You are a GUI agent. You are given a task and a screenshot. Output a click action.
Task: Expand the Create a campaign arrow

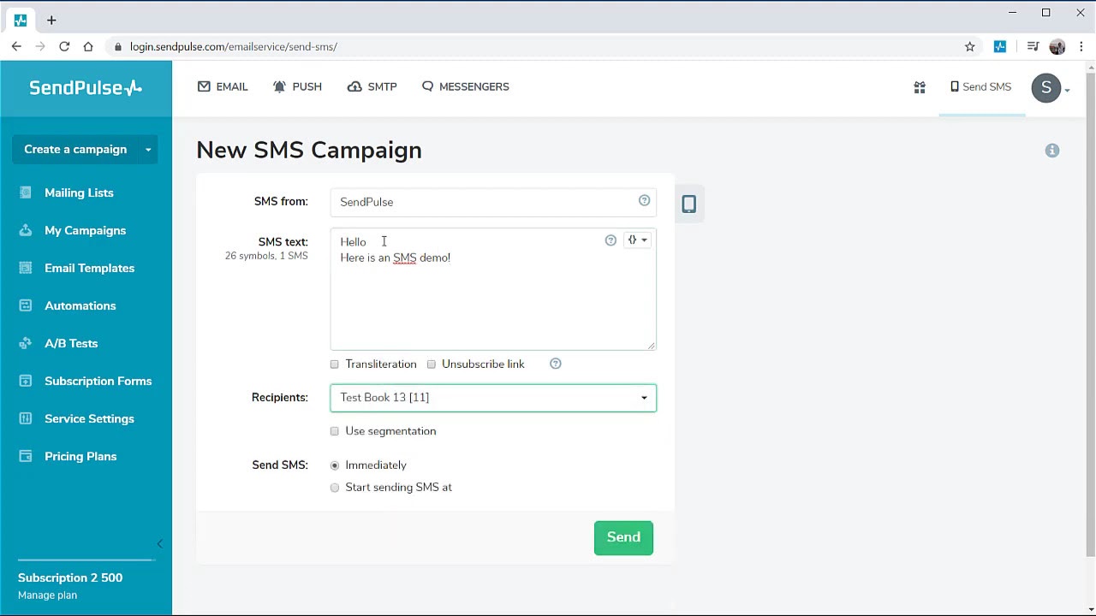point(148,150)
